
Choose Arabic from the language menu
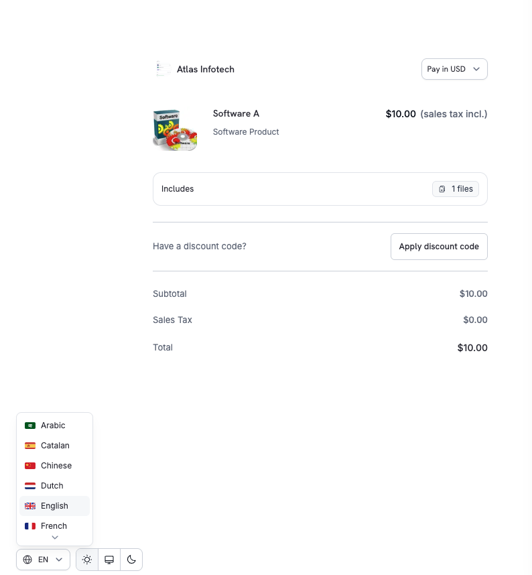coord(54,425)
